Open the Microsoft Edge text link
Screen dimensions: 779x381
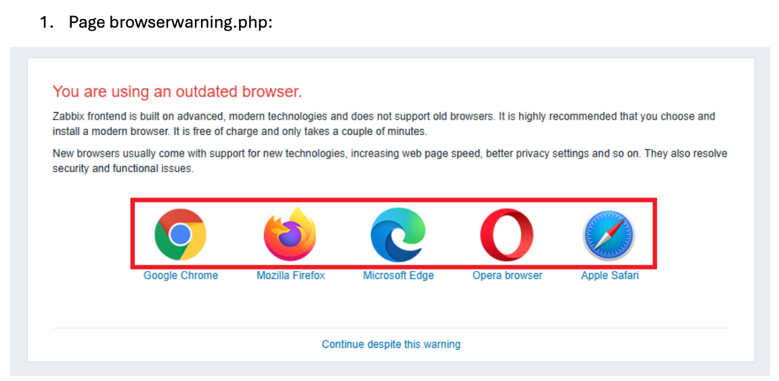[399, 276]
